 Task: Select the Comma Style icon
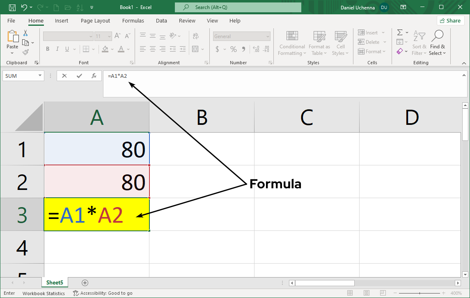click(244, 49)
